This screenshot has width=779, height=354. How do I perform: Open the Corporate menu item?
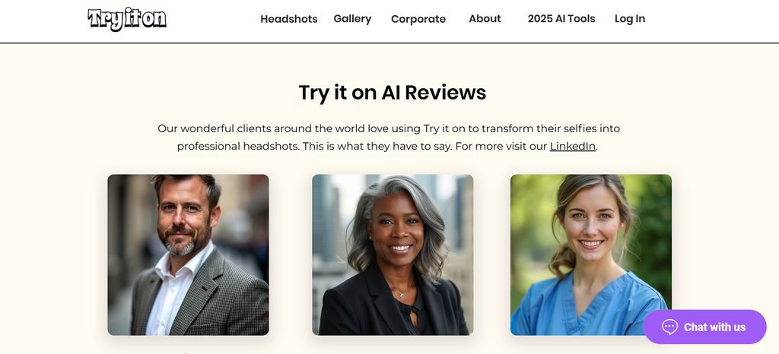click(418, 19)
